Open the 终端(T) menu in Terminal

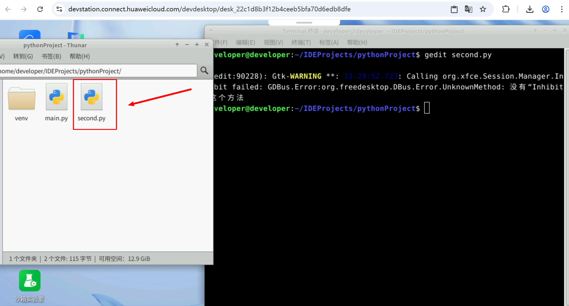tap(301, 42)
